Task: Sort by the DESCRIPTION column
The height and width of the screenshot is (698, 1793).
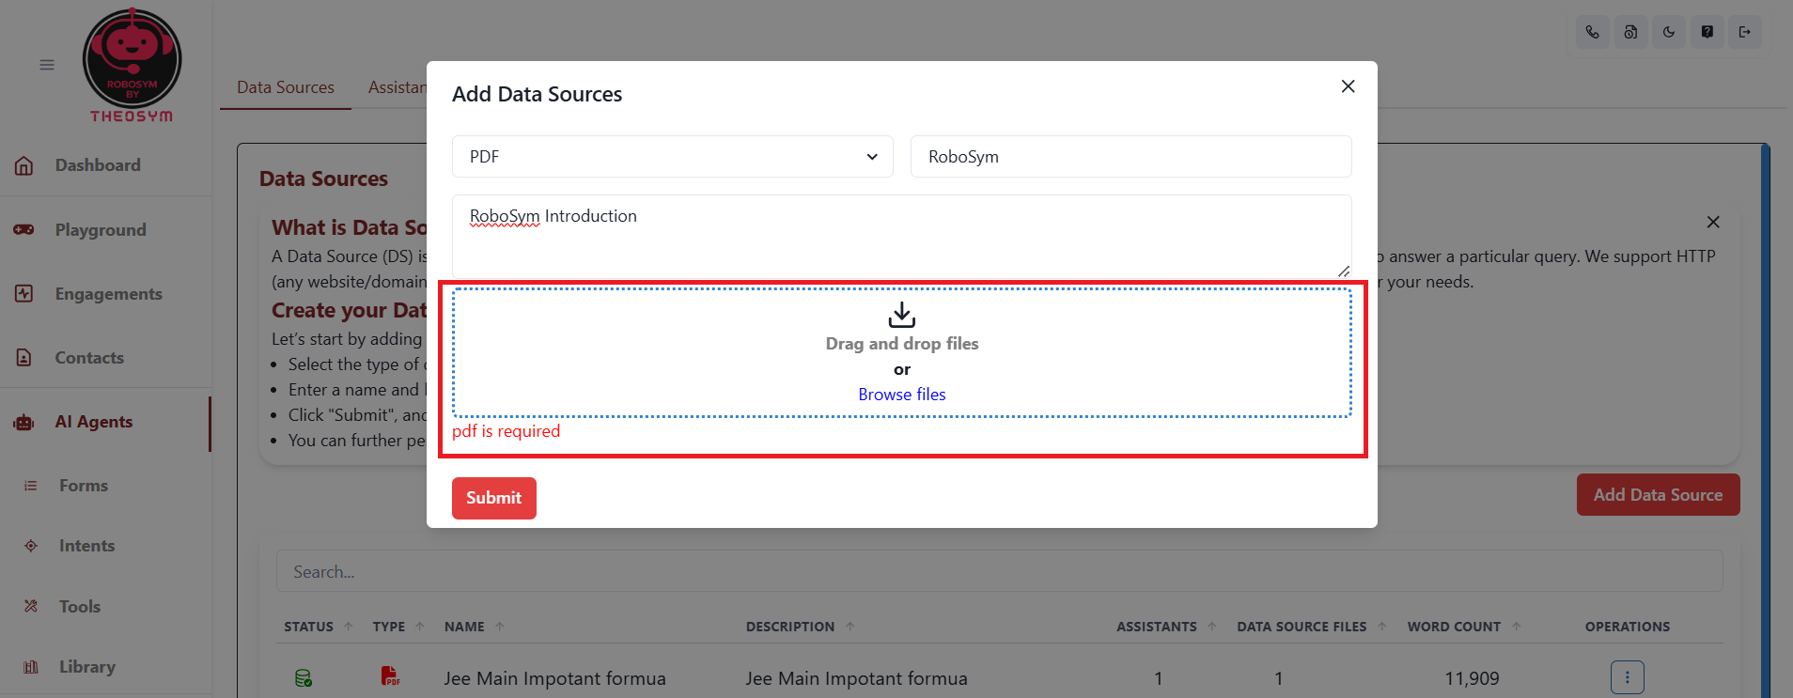Action: coord(801,627)
